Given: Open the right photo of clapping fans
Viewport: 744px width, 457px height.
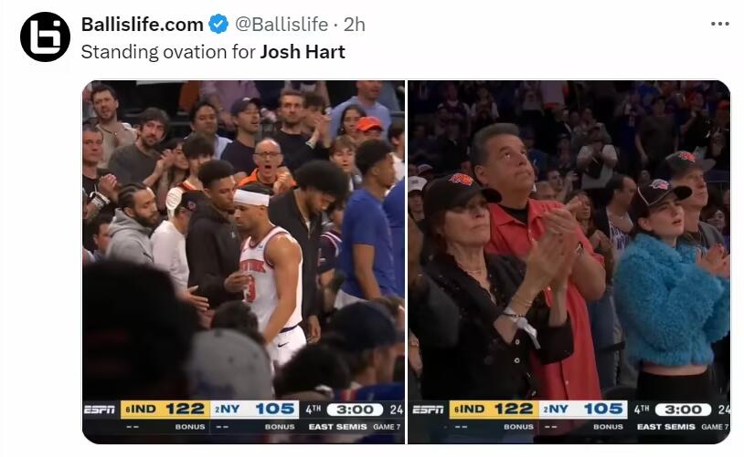Looking at the screenshot, I should point(569,262).
